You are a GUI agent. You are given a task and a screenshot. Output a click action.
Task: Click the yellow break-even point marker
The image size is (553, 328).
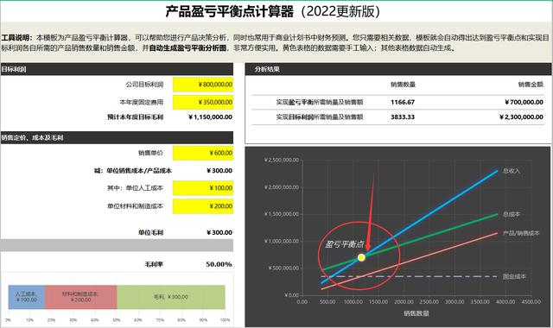(x=361, y=257)
